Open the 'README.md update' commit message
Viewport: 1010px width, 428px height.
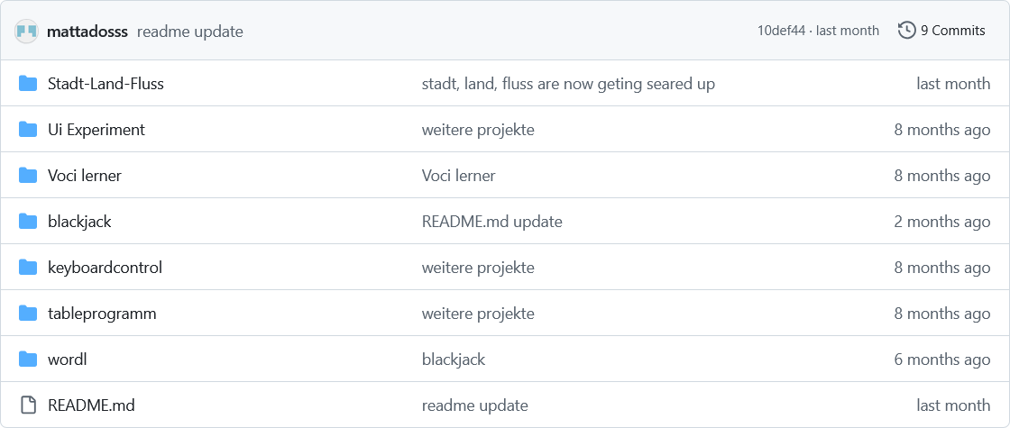point(492,222)
